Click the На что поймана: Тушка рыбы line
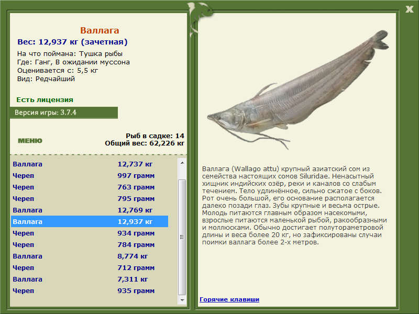Screen dimensions: 419x314 pos(70,54)
